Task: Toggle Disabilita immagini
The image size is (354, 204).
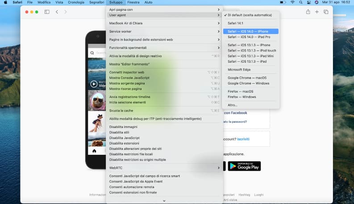Action: point(164,127)
